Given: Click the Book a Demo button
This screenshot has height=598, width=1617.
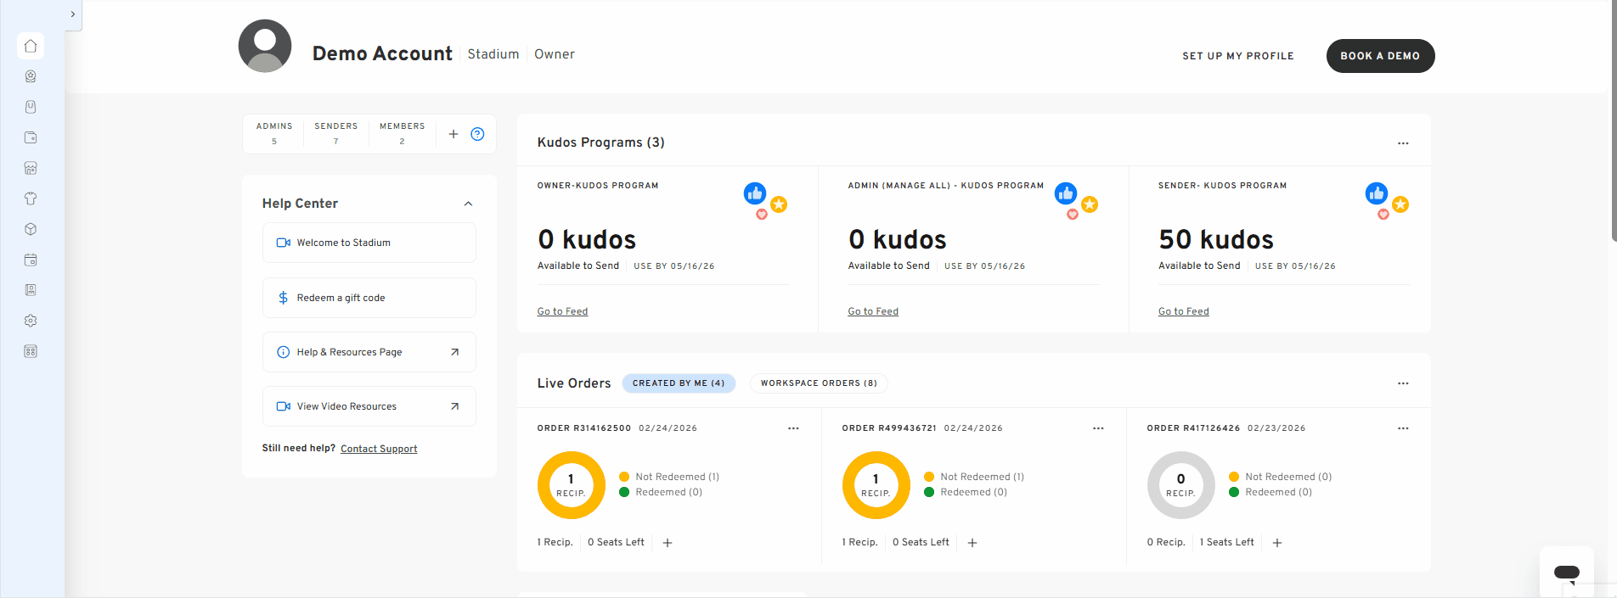Looking at the screenshot, I should point(1380,56).
